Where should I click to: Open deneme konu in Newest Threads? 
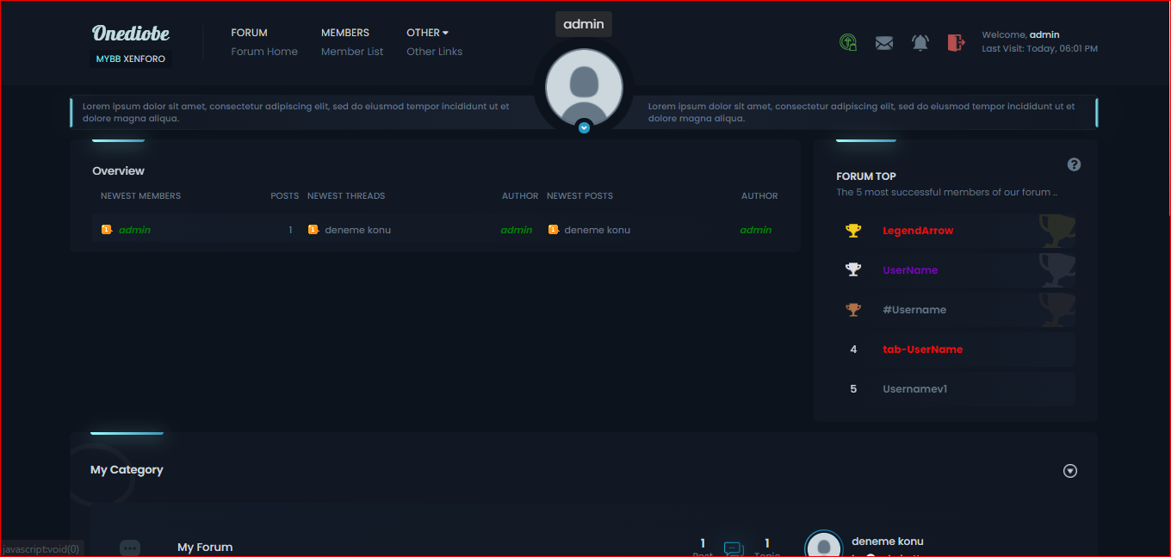point(357,230)
